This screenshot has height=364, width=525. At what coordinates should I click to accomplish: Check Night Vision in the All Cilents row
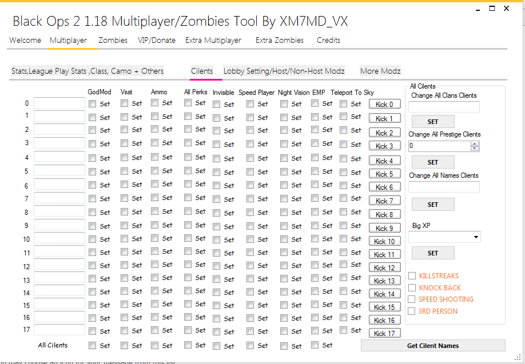pyautogui.click(x=284, y=346)
